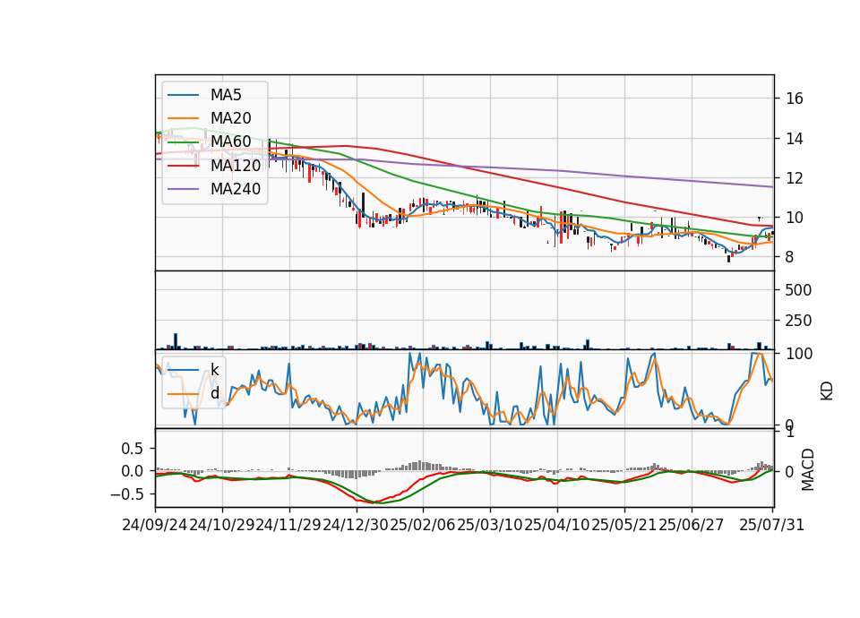Viewport: 860px width, 618px height.
Task: Click the MACD left axis value 0.5
Action: [x=133, y=449]
